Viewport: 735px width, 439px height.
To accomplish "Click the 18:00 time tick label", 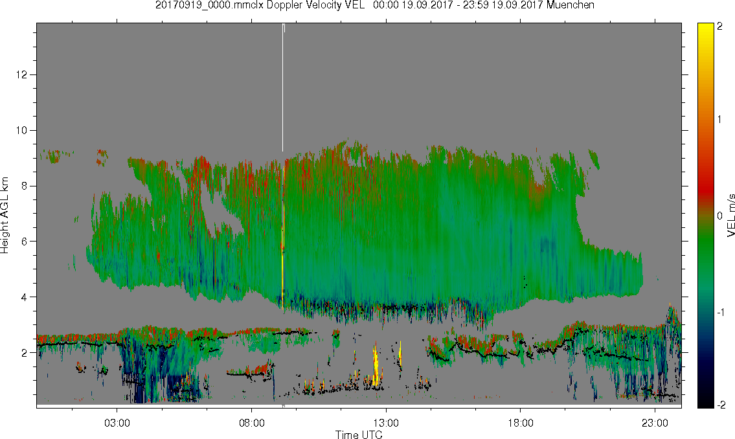I will click(520, 423).
